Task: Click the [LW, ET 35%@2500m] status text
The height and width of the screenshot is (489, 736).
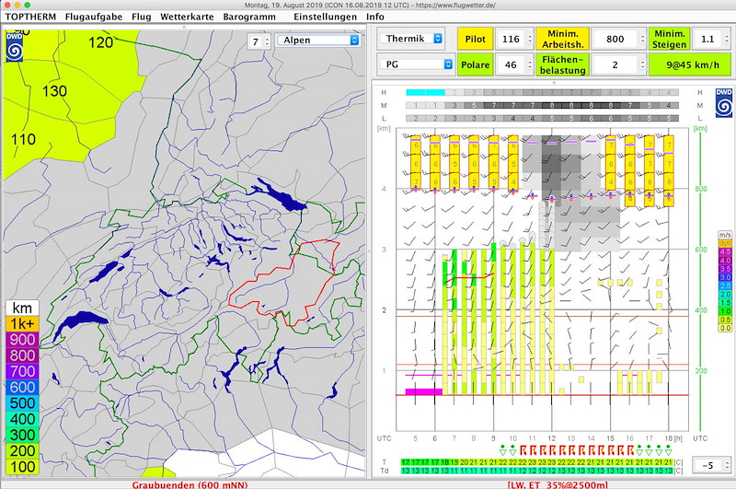Action: [x=558, y=484]
